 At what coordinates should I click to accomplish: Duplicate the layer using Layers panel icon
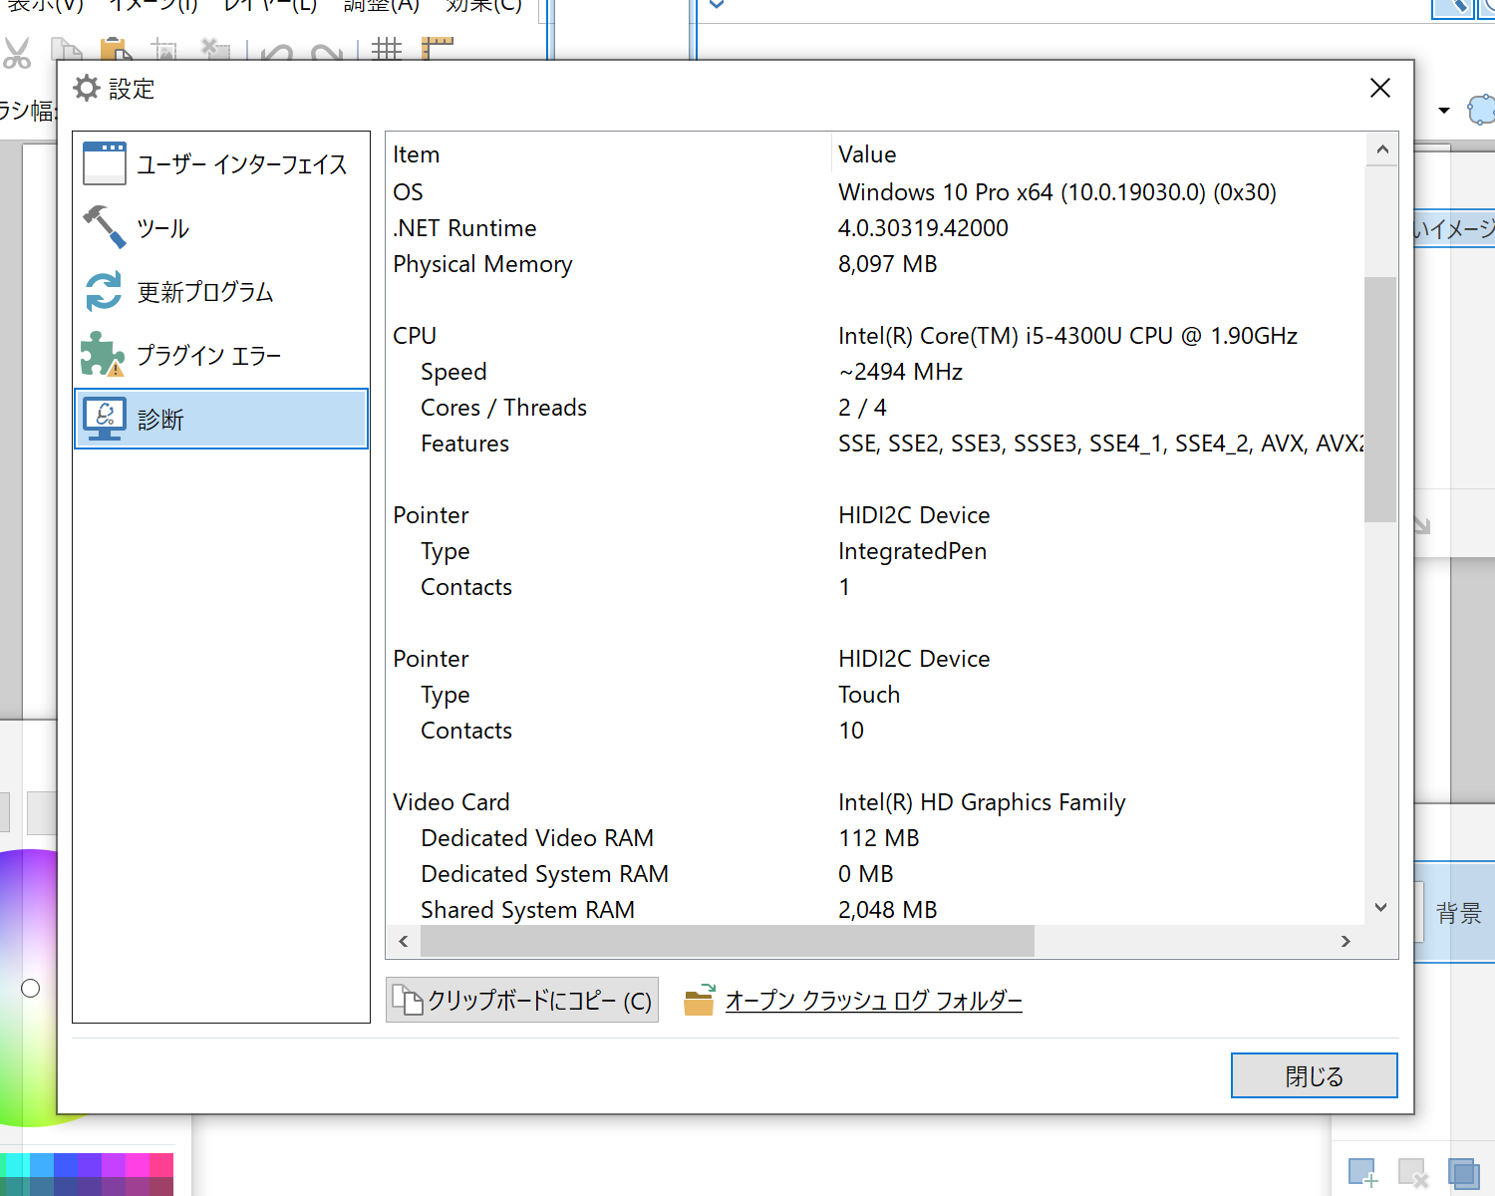[x=1463, y=1173]
